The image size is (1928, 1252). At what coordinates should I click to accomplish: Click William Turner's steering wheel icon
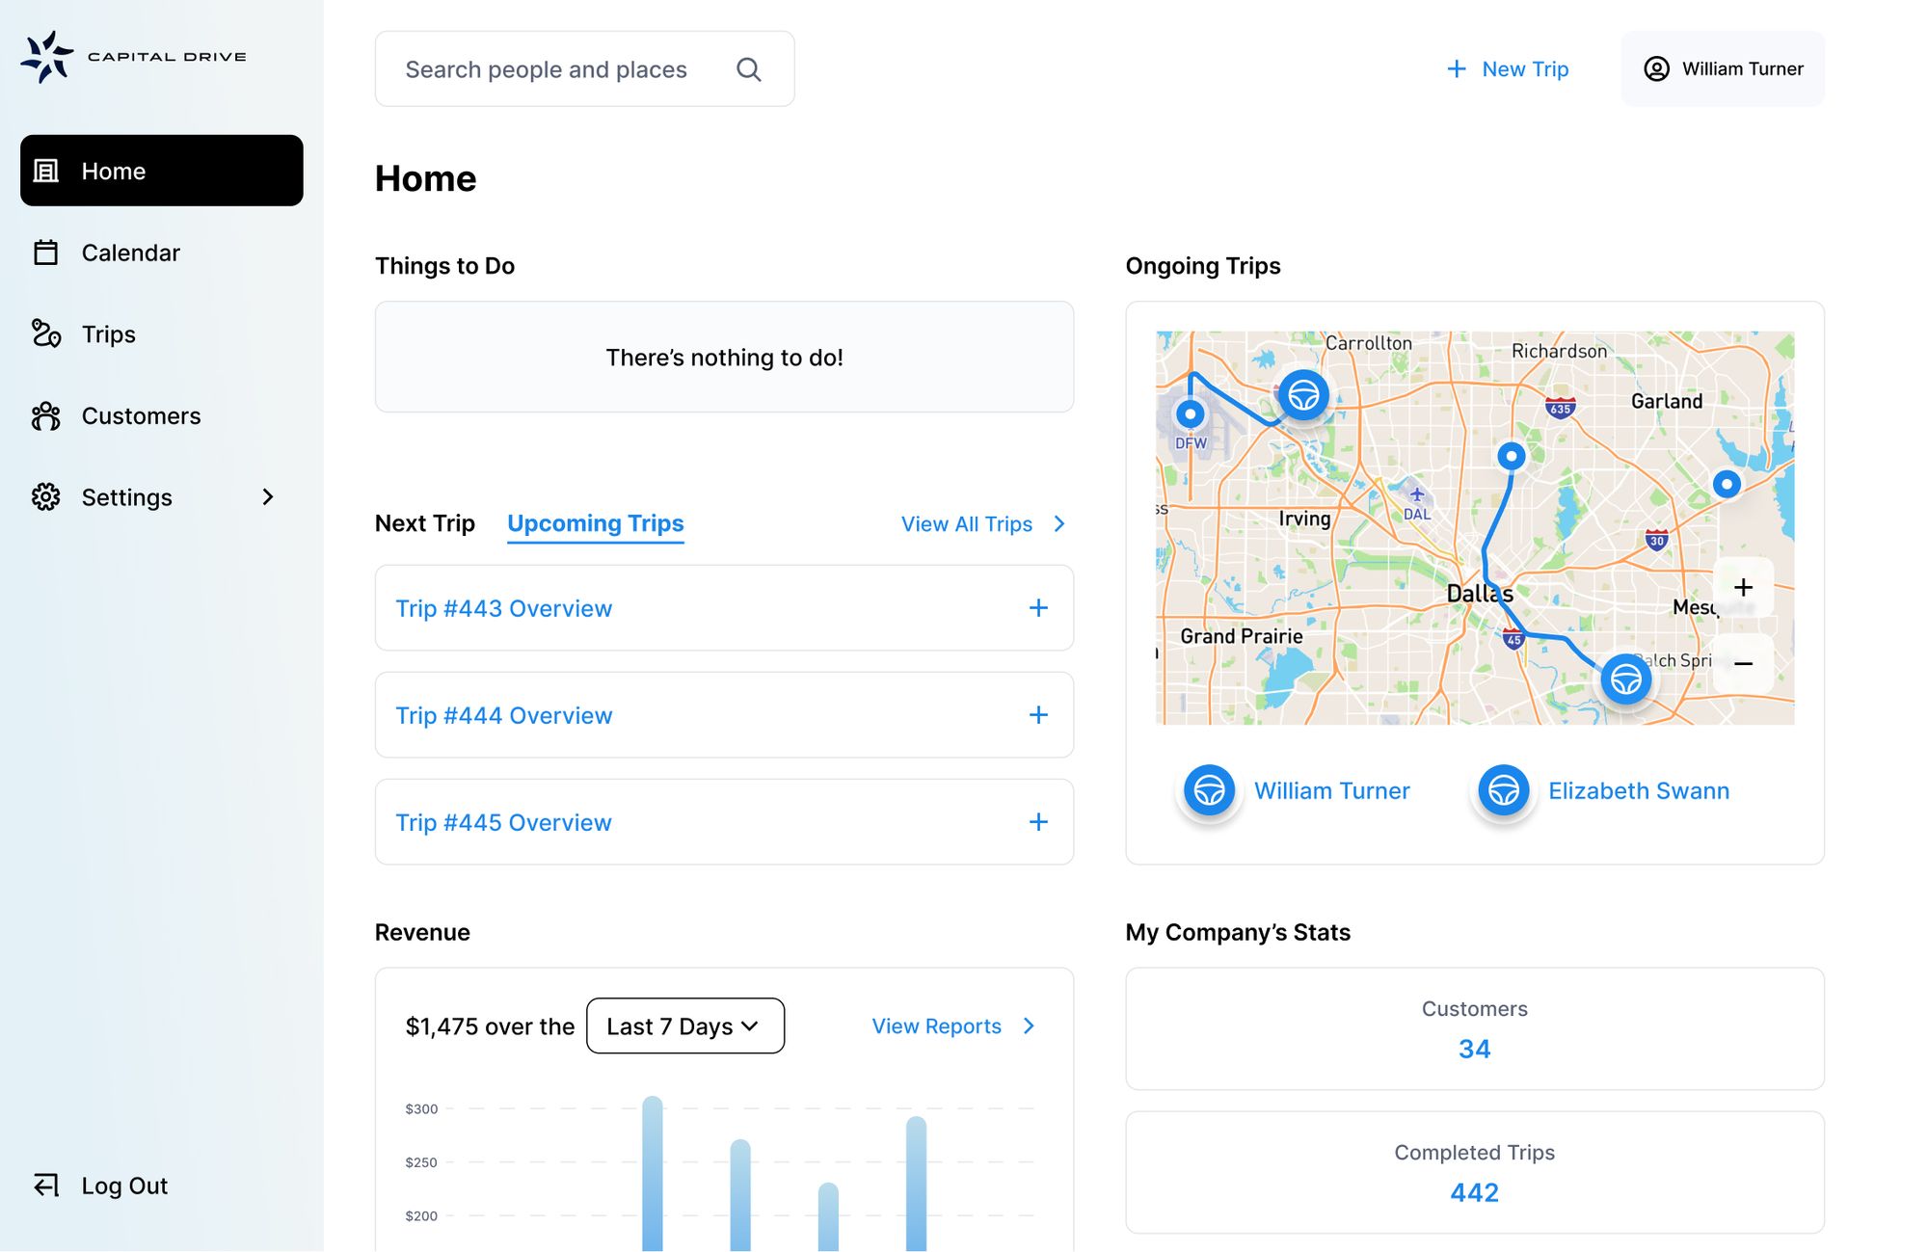pos(1209,790)
